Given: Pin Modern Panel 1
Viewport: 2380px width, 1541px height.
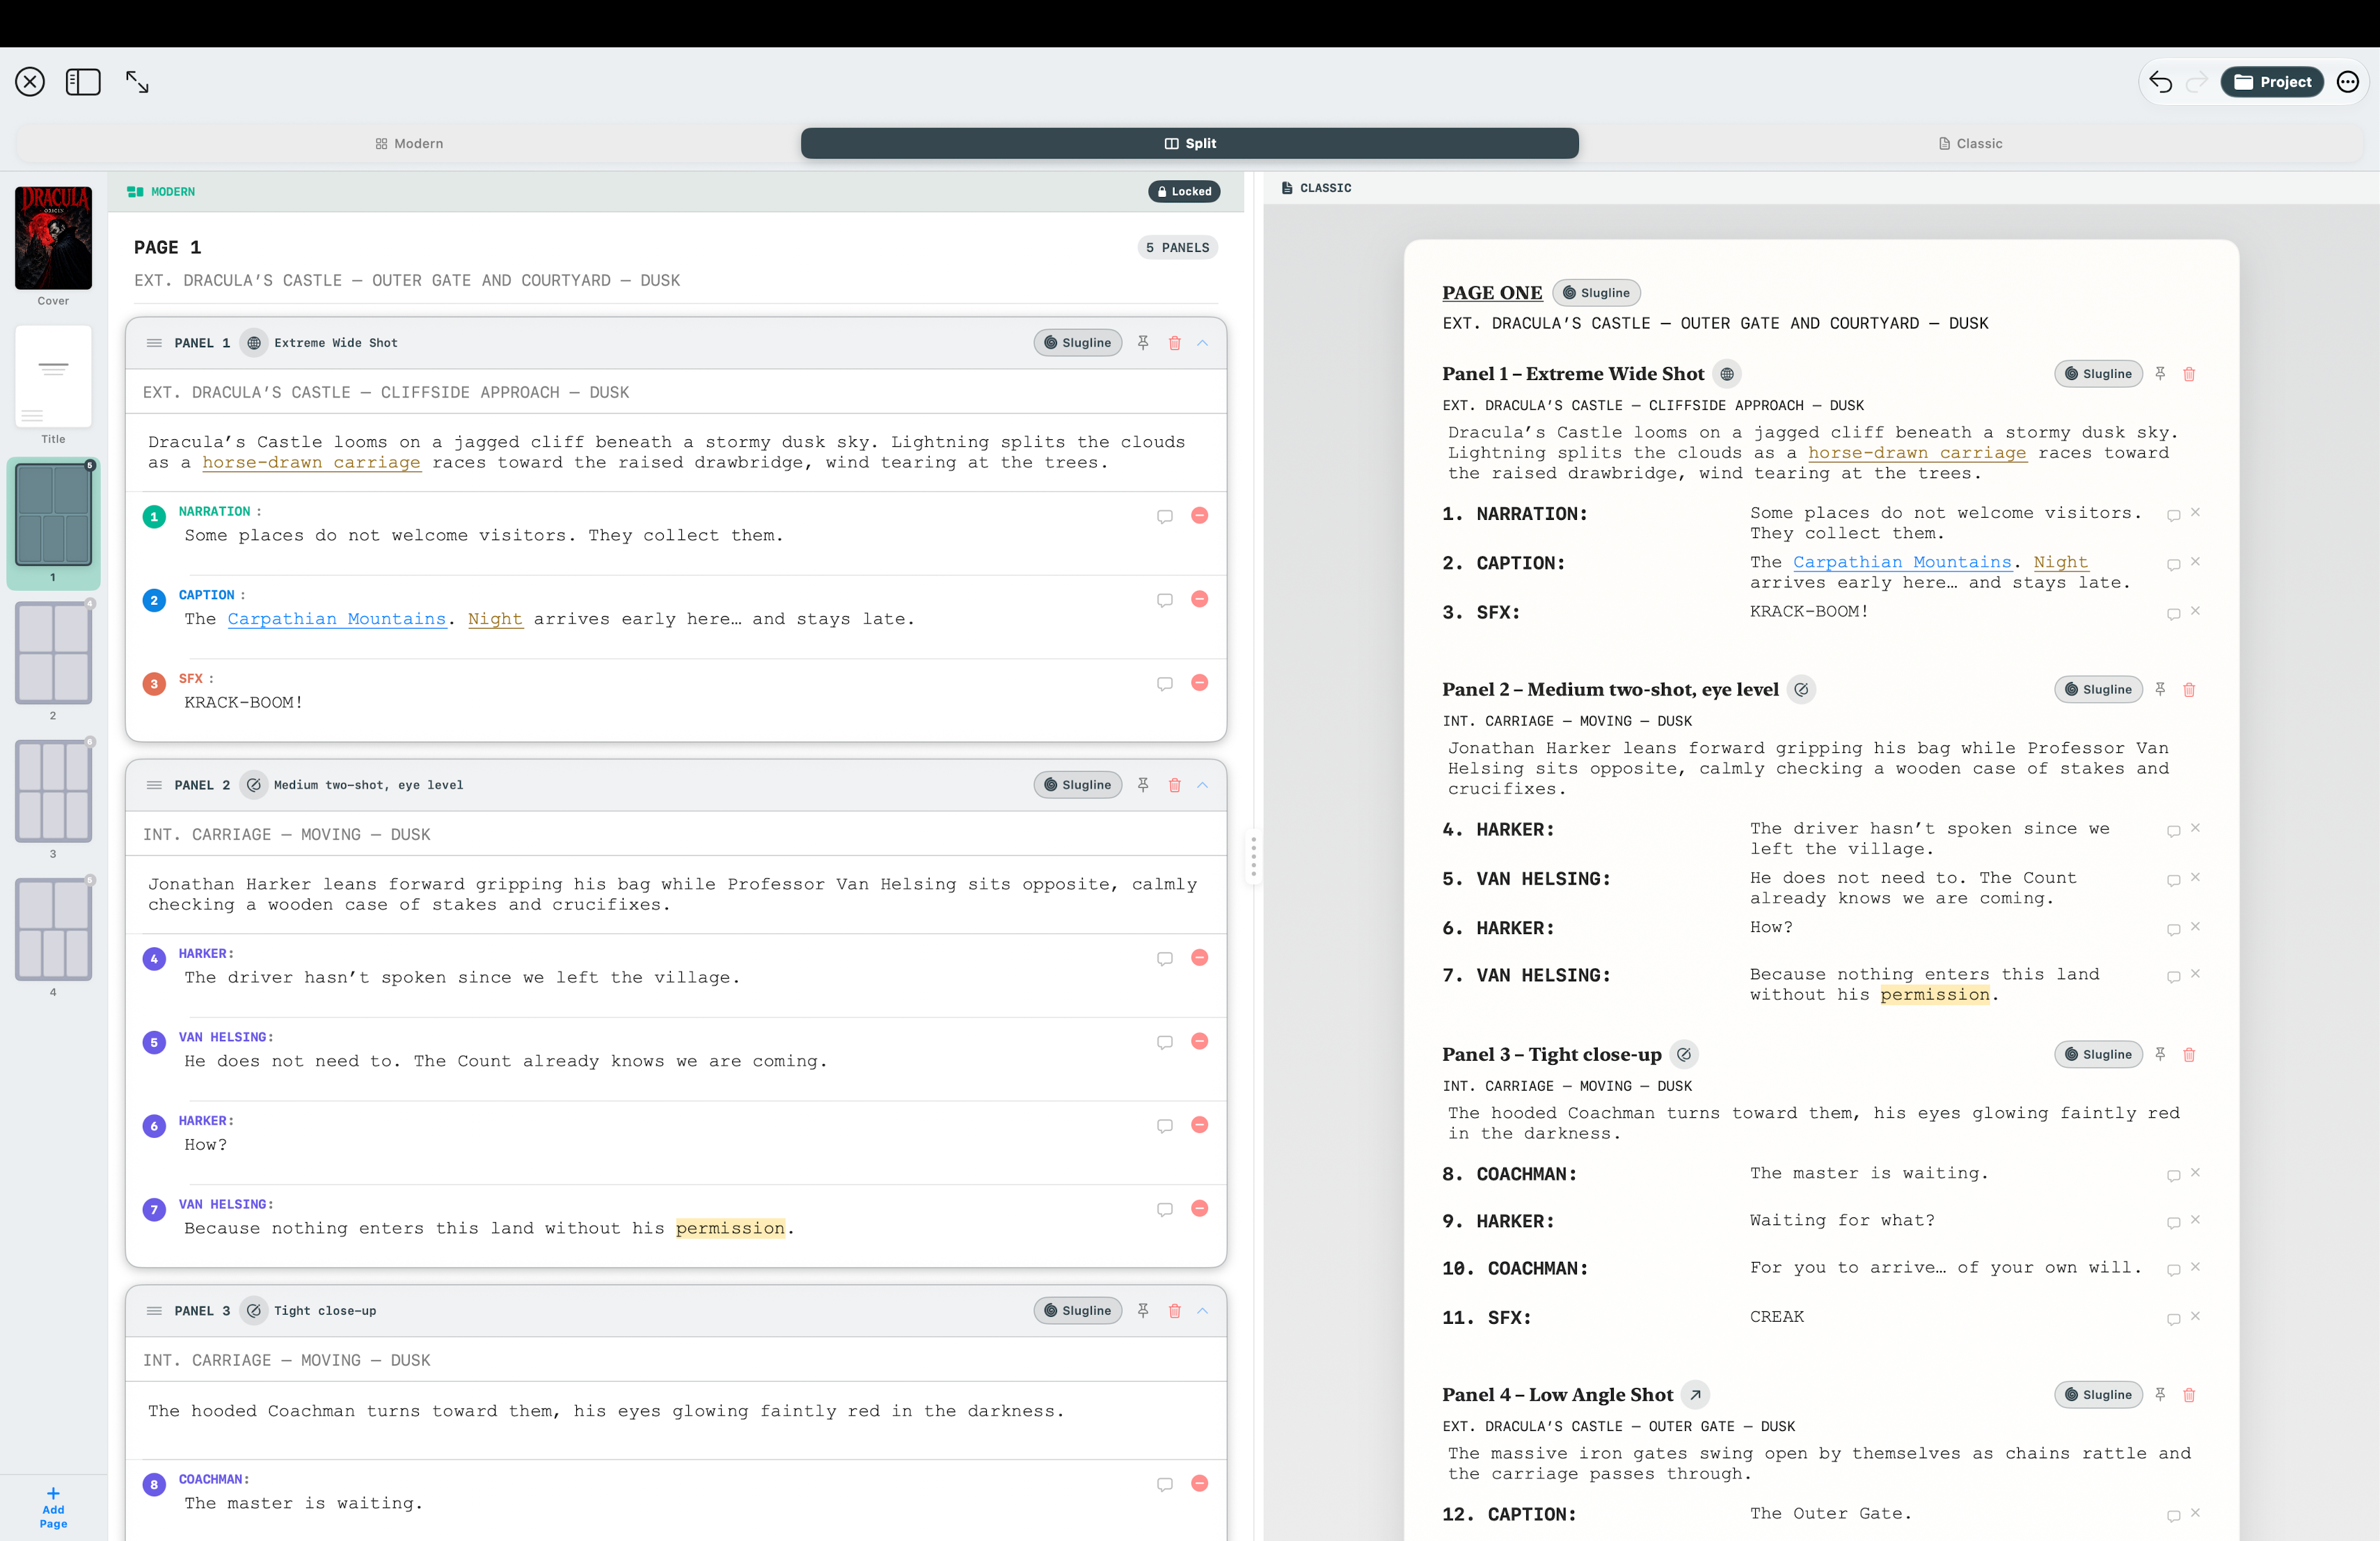Looking at the screenshot, I should click(1143, 343).
